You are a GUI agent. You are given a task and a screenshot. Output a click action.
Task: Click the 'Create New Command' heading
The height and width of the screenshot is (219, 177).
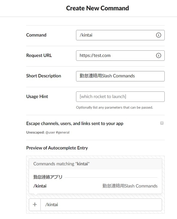pos(97,8)
